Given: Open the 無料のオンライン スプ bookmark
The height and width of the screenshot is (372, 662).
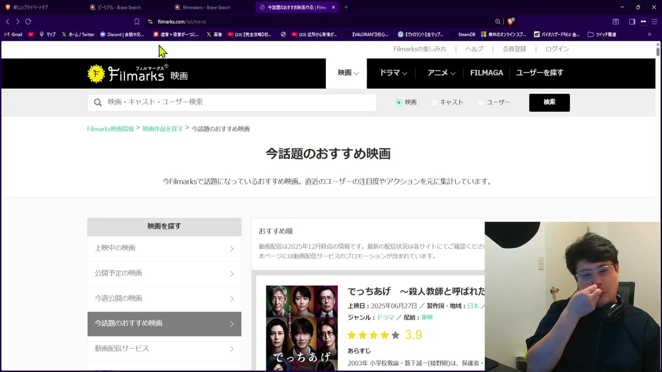Looking at the screenshot, I should click(x=503, y=35).
